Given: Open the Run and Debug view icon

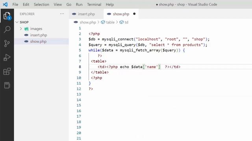Looking at the screenshot, I should coord(7,57).
